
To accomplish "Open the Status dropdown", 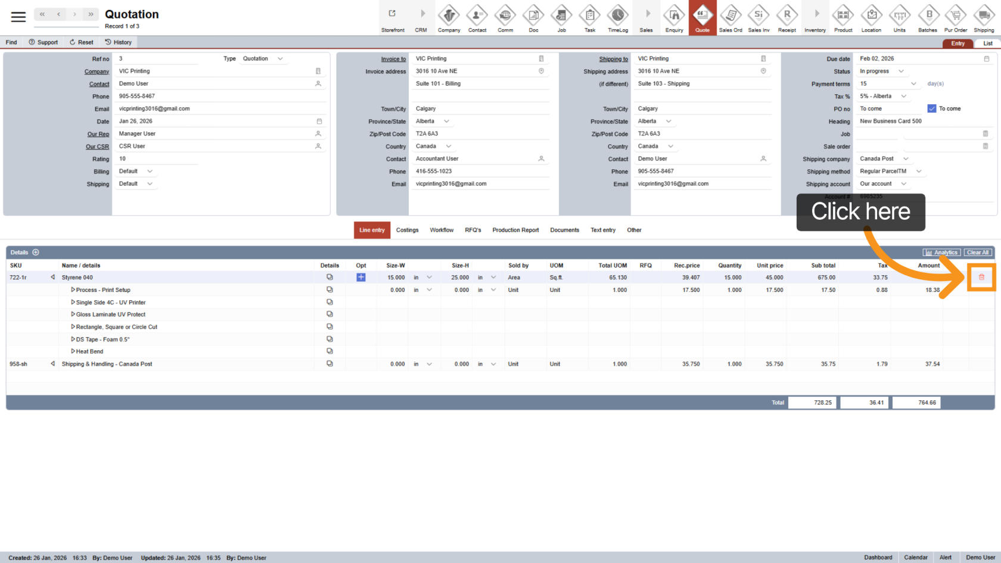I will [x=901, y=71].
